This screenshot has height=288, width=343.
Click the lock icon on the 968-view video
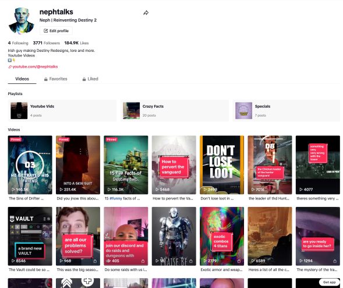coord(95,261)
